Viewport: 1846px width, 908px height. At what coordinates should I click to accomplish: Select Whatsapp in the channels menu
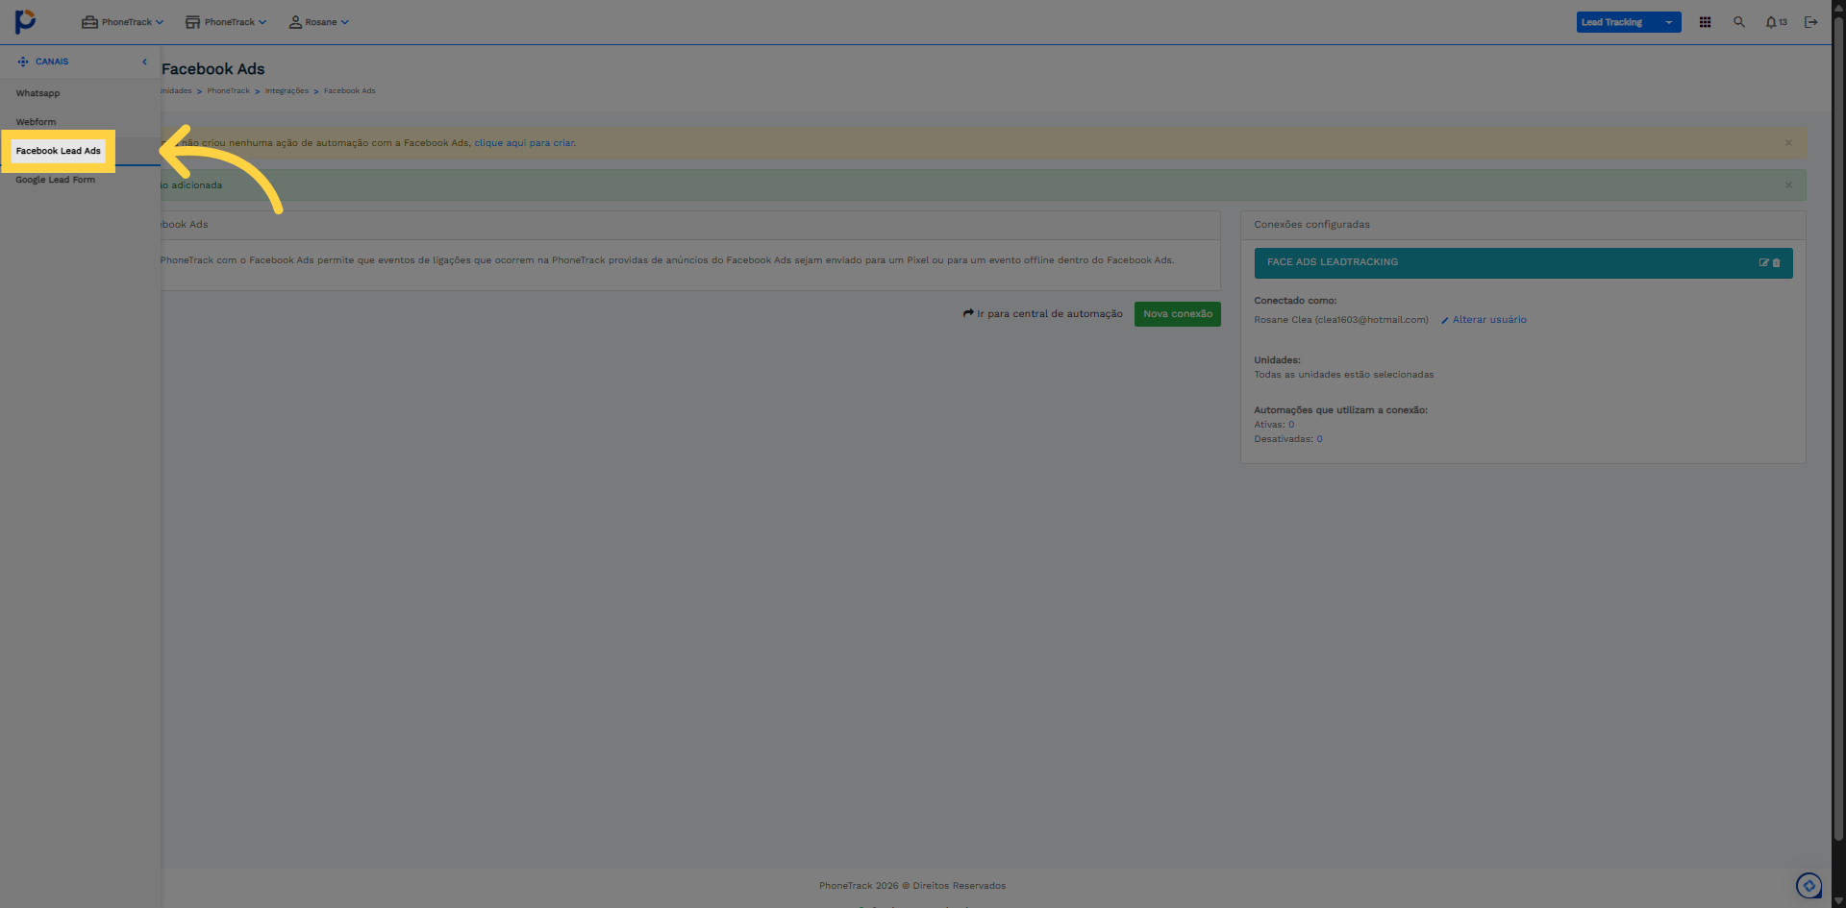(37, 93)
